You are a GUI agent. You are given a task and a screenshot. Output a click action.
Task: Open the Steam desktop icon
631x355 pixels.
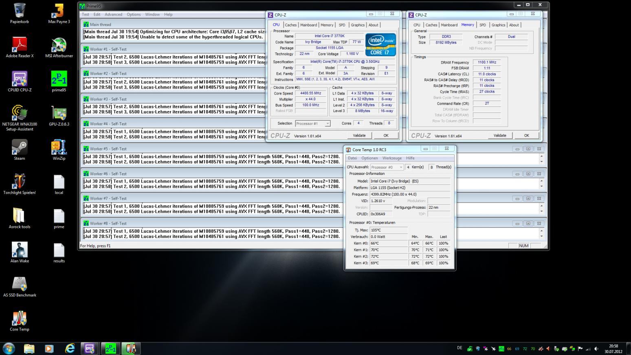pos(20,150)
